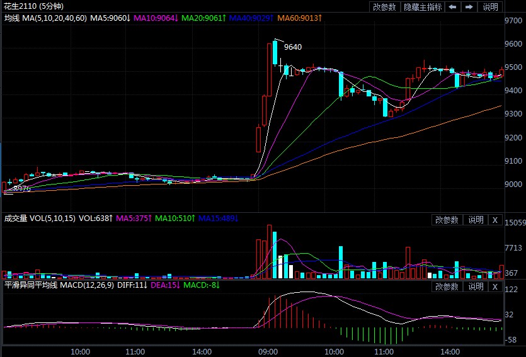Open 改参数 in the MACD panel
This screenshot has width=526, height=357.
[x=447, y=286]
